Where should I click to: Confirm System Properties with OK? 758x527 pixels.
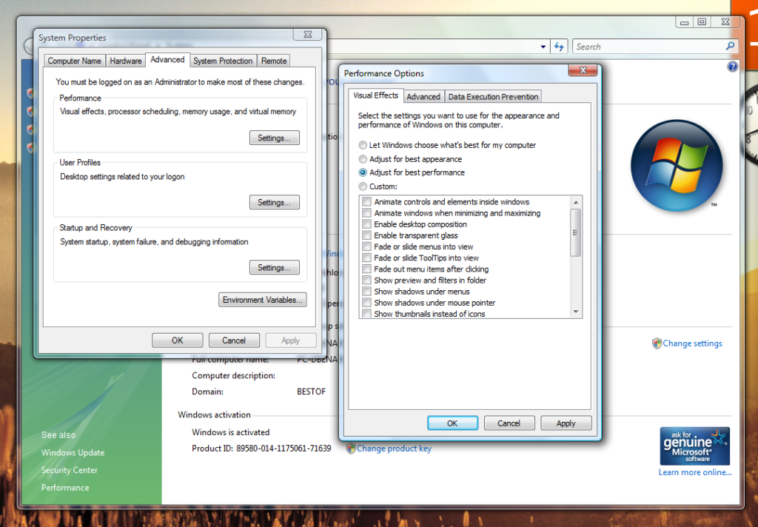[178, 340]
